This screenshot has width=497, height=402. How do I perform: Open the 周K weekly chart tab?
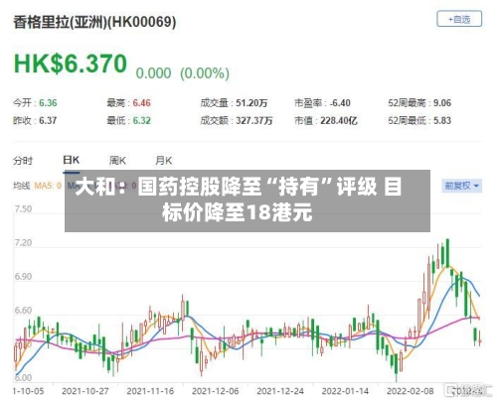click(117, 161)
